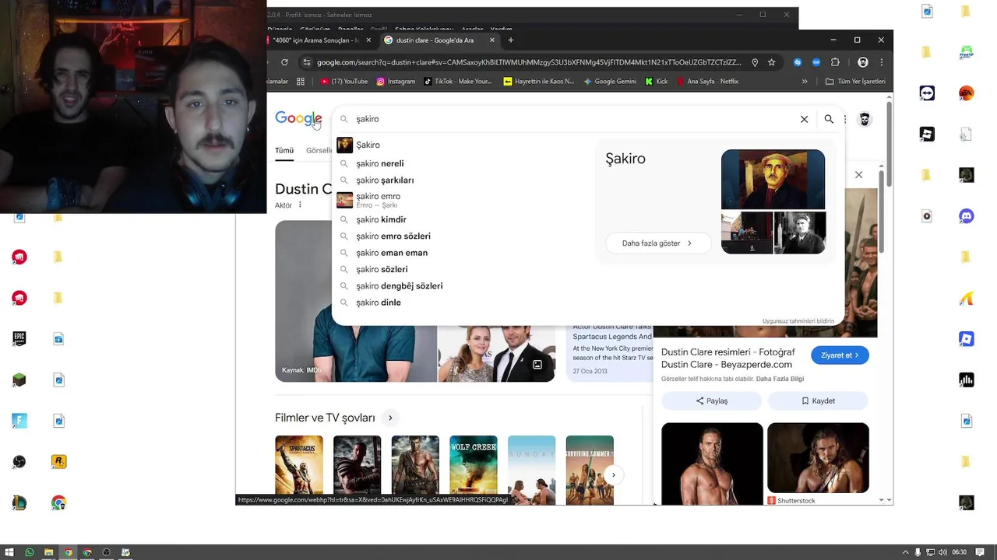The height and width of the screenshot is (560, 997).
Task: Open volume control in system tray
Action: (942, 552)
